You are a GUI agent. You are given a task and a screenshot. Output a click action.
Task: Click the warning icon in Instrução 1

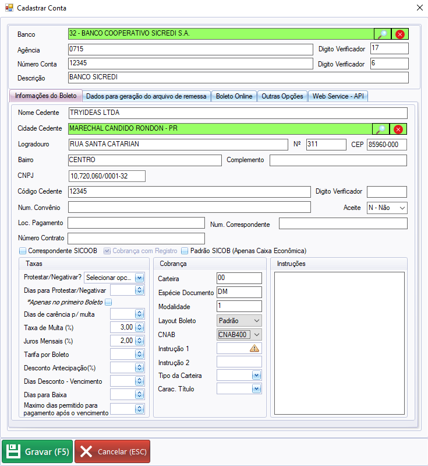(x=254, y=348)
